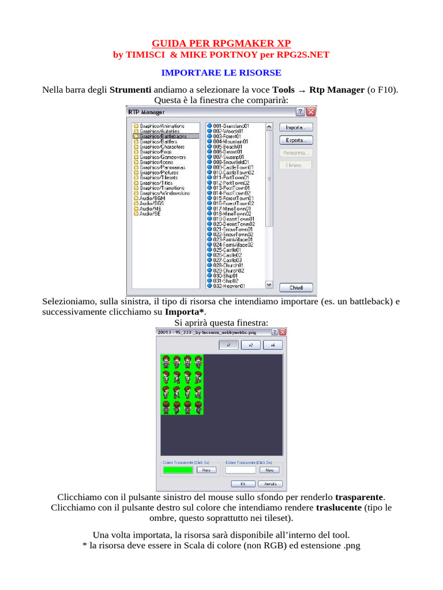The image size is (443, 590).
Task: Cancel the import with the Annulla button
Action: pos(270,484)
